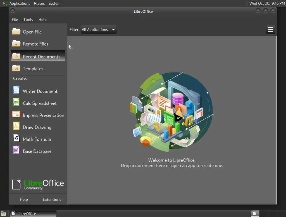Select the Recent Documents label

coord(42,57)
